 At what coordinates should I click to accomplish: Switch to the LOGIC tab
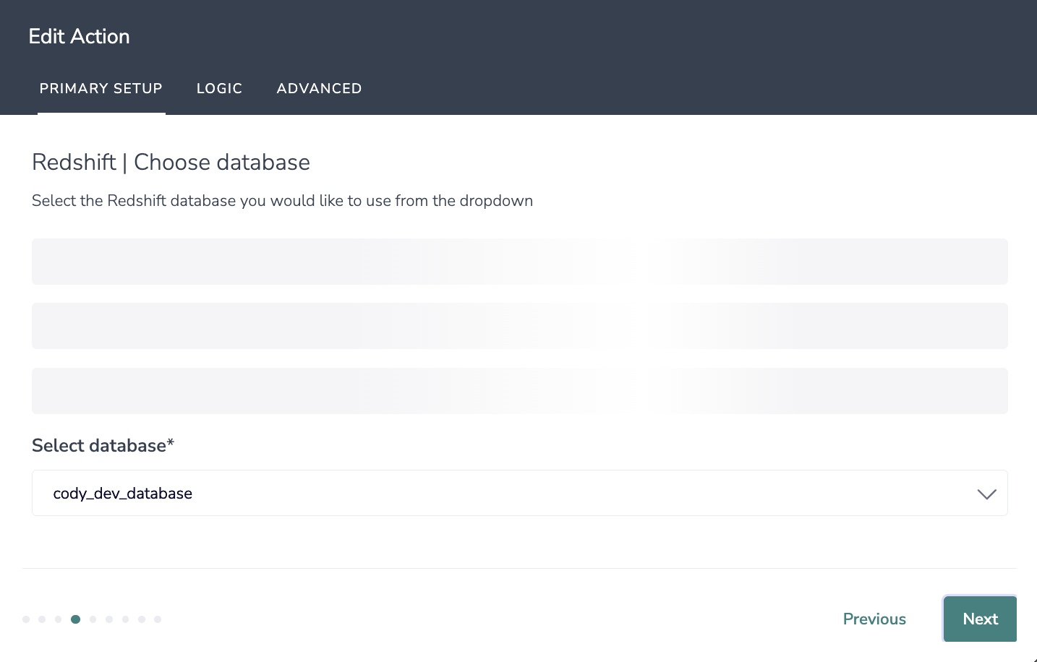(219, 88)
